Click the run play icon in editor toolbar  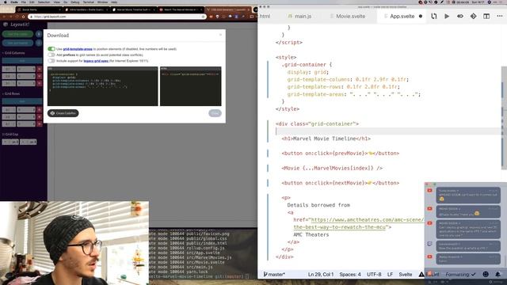click(x=447, y=16)
